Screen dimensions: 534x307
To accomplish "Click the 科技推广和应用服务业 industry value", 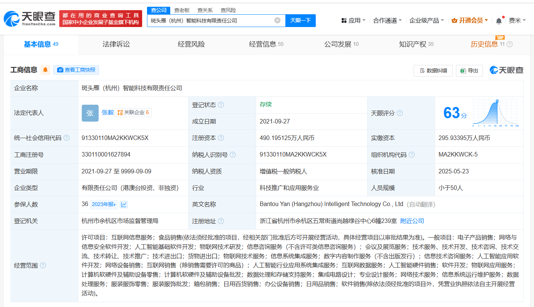I will [x=289, y=188].
